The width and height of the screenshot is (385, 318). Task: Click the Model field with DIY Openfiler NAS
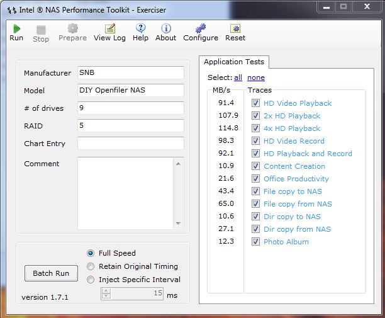pos(131,90)
